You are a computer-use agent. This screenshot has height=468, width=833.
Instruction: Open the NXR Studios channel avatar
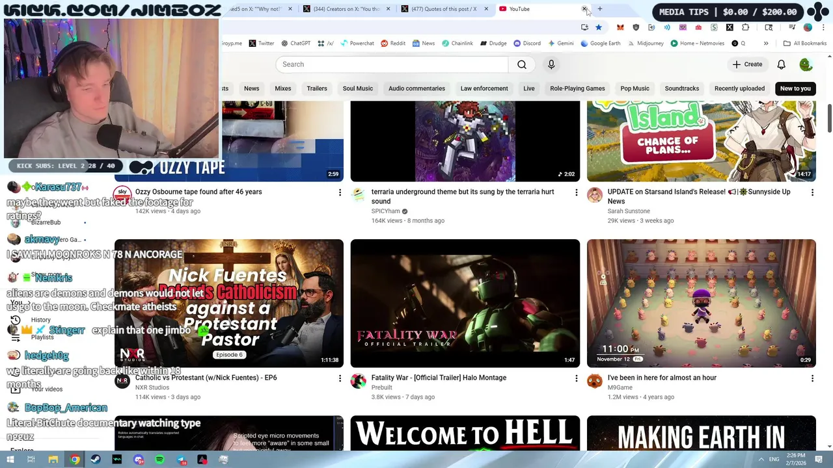click(x=122, y=381)
